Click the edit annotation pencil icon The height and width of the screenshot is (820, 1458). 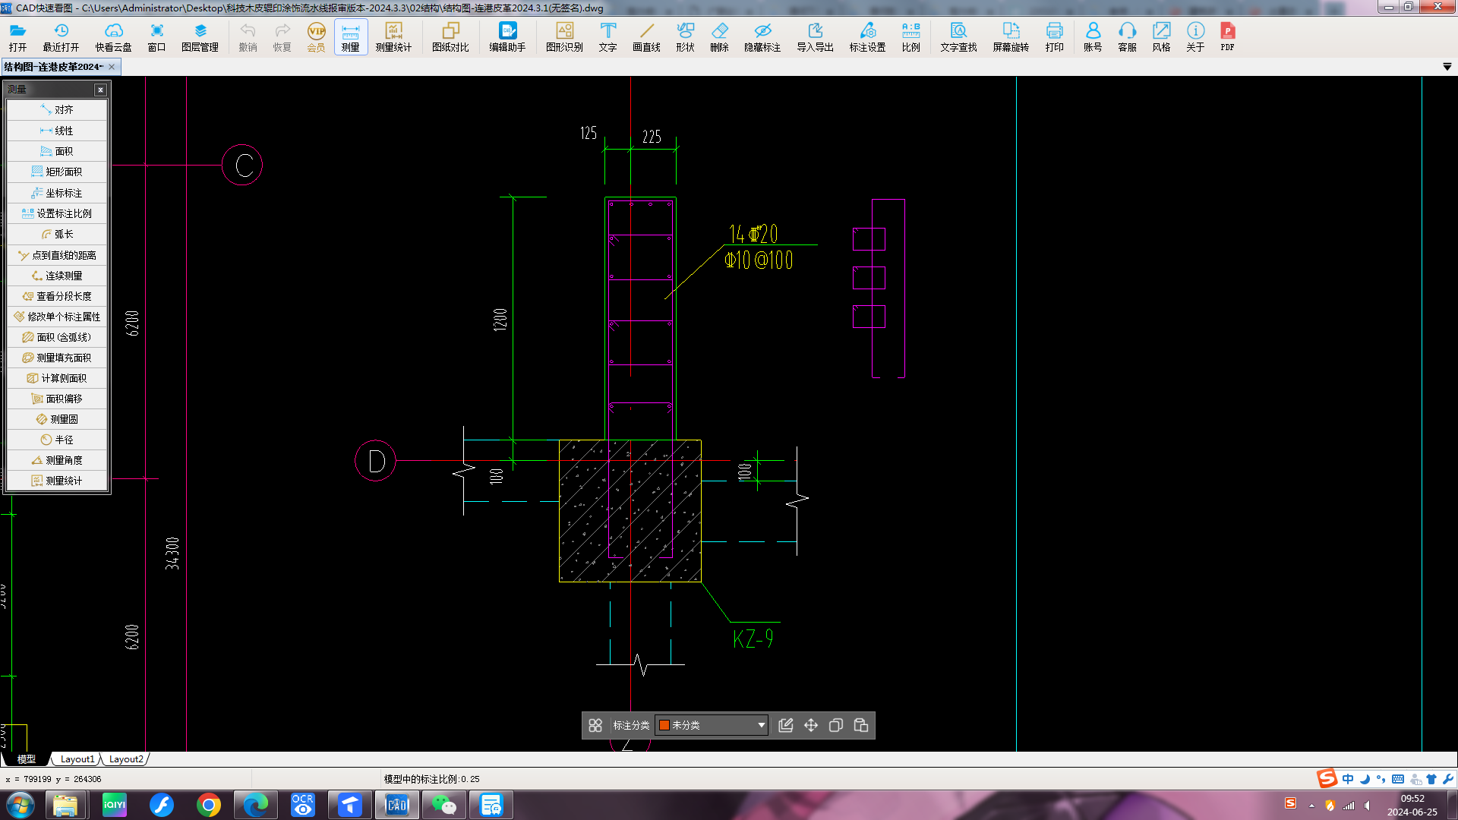tap(786, 725)
